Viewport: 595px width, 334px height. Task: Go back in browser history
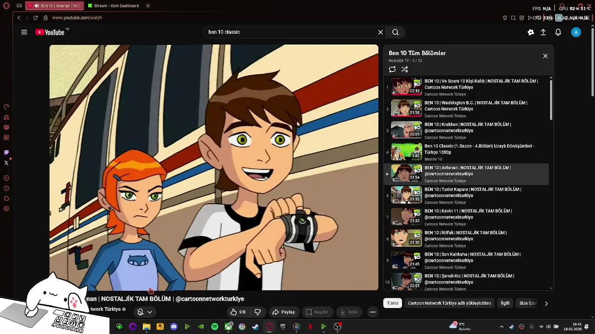pos(19,18)
